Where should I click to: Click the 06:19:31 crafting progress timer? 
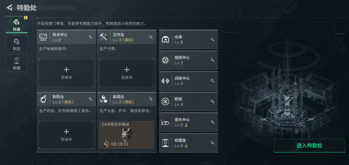click(x=120, y=144)
